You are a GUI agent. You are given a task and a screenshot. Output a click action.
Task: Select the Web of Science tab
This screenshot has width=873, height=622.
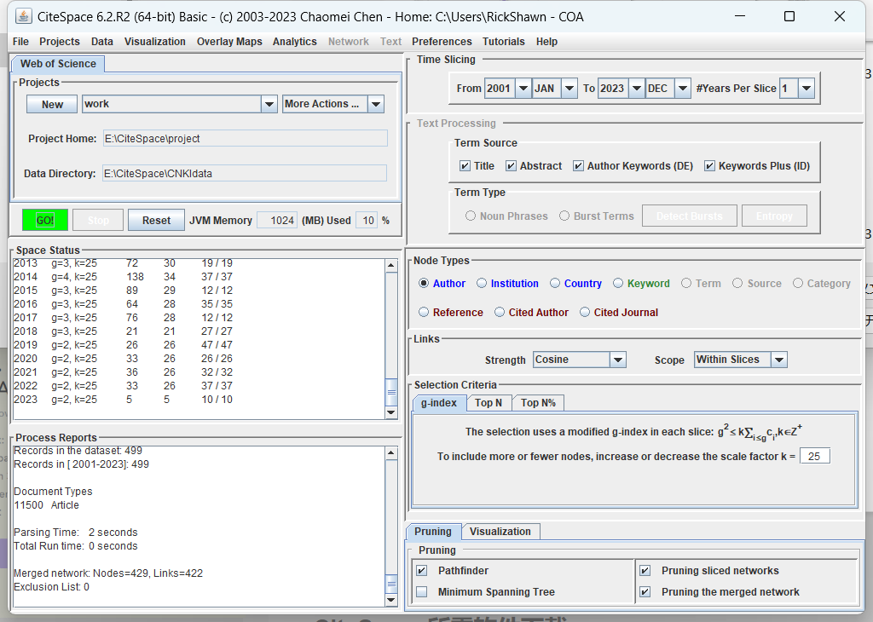coord(58,64)
